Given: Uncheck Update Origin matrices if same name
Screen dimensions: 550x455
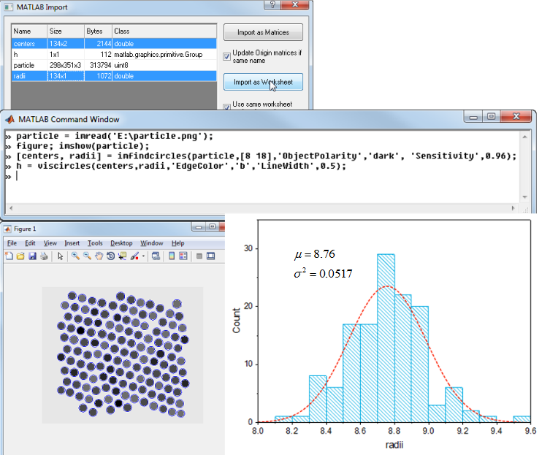Looking at the screenshot, I should [x=227, y=54].
